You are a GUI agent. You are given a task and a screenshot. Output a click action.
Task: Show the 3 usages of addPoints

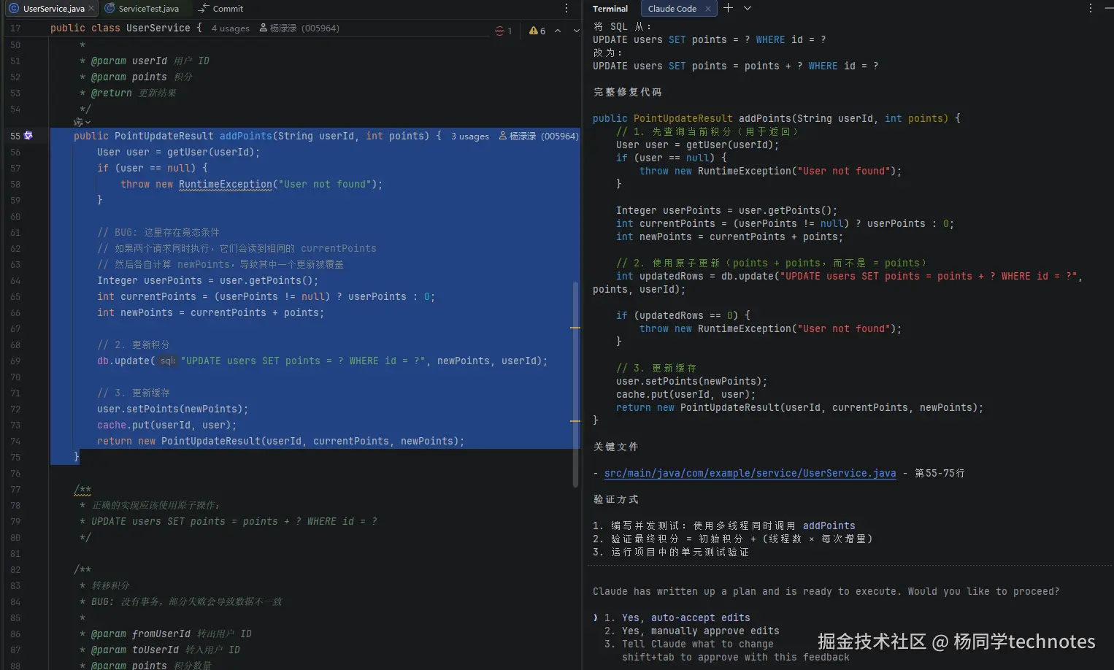coord(469,136)
